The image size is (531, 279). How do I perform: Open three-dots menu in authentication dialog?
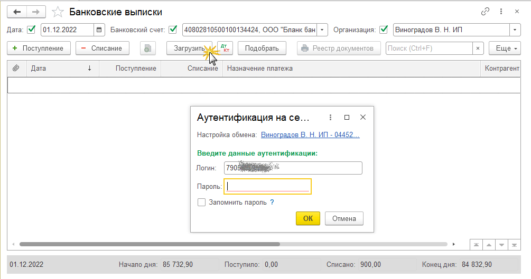[x=330, y=118]
